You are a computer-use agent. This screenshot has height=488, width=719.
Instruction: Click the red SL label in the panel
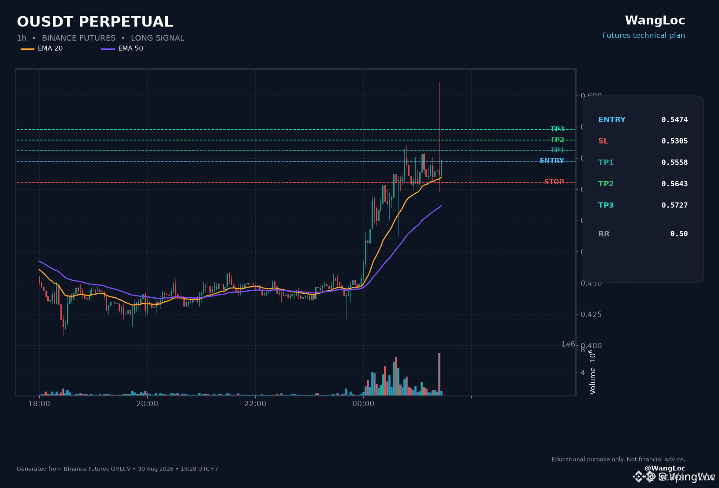603,141
